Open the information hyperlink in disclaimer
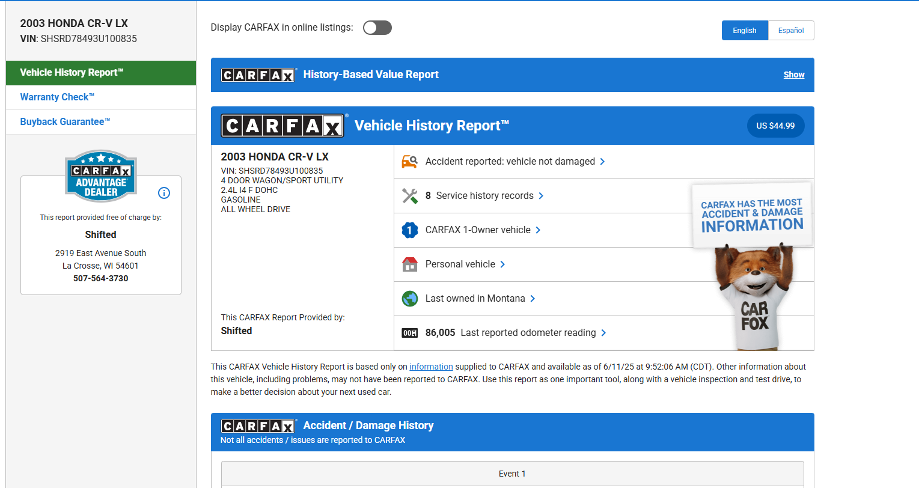 coord(431,367)
